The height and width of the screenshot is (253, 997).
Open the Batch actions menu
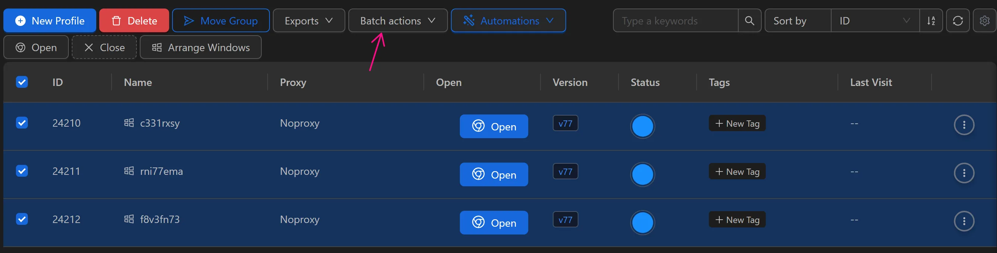(397, 20)
